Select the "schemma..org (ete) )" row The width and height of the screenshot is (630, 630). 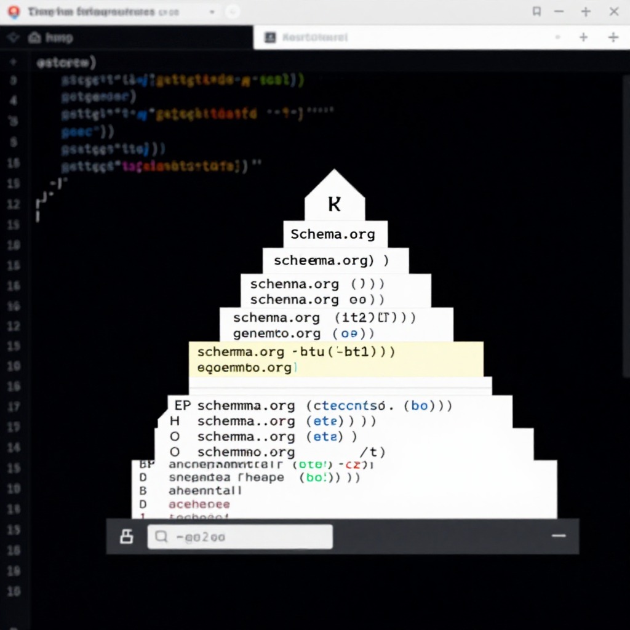pyautogui.click(x=263, y=436)
